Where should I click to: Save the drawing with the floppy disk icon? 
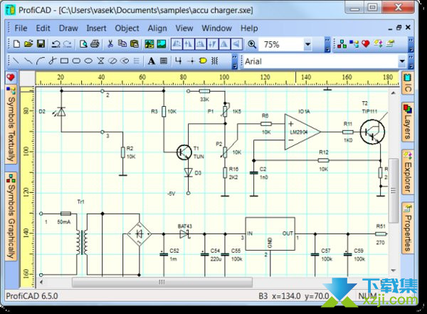click(x=41, y=44)
